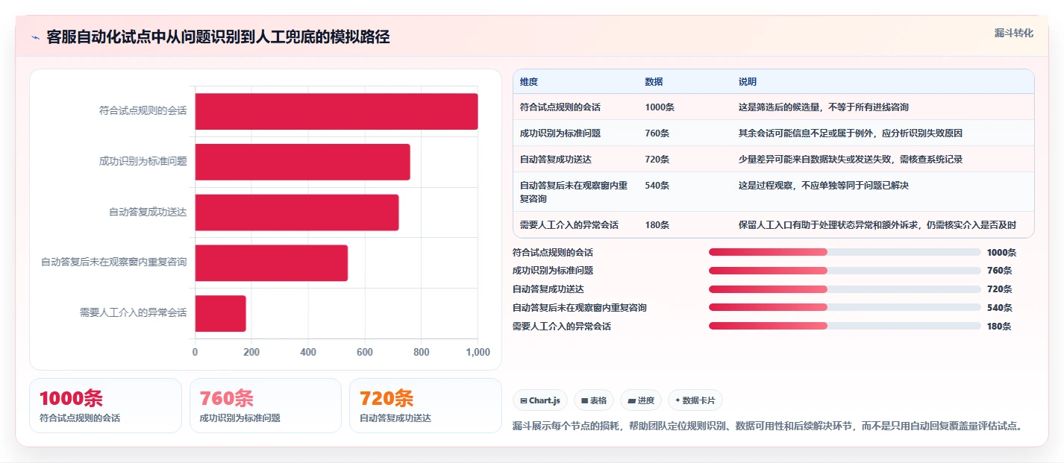1064x463 pixels.
Task: Click progress list label 自动答复后未在观察窗内重复咨询
Action: (x=580, y=307)
